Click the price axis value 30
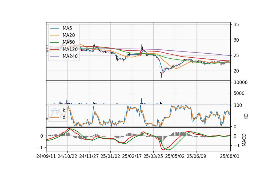The width and height of the screenshot is (256, 184). 236,40
